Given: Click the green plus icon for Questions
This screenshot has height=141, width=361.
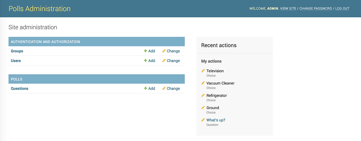Looking at the screenshot, I should [146, 88].
